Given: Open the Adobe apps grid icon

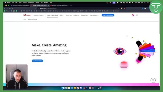Looking at the screenshot, I should (x=137, y=15).
